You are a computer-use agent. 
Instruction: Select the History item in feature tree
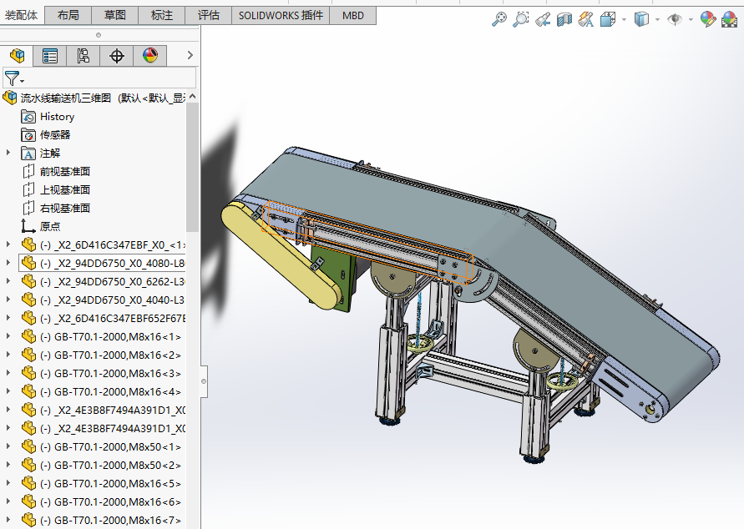coord(57,117)
